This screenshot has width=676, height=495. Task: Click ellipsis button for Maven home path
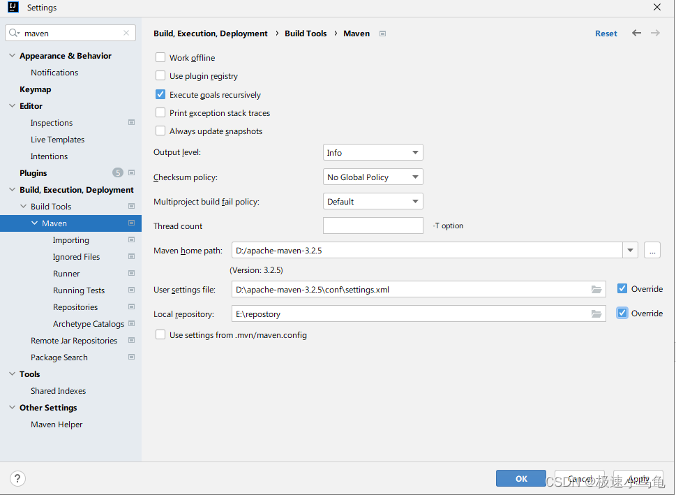click(x=652, y=251)
